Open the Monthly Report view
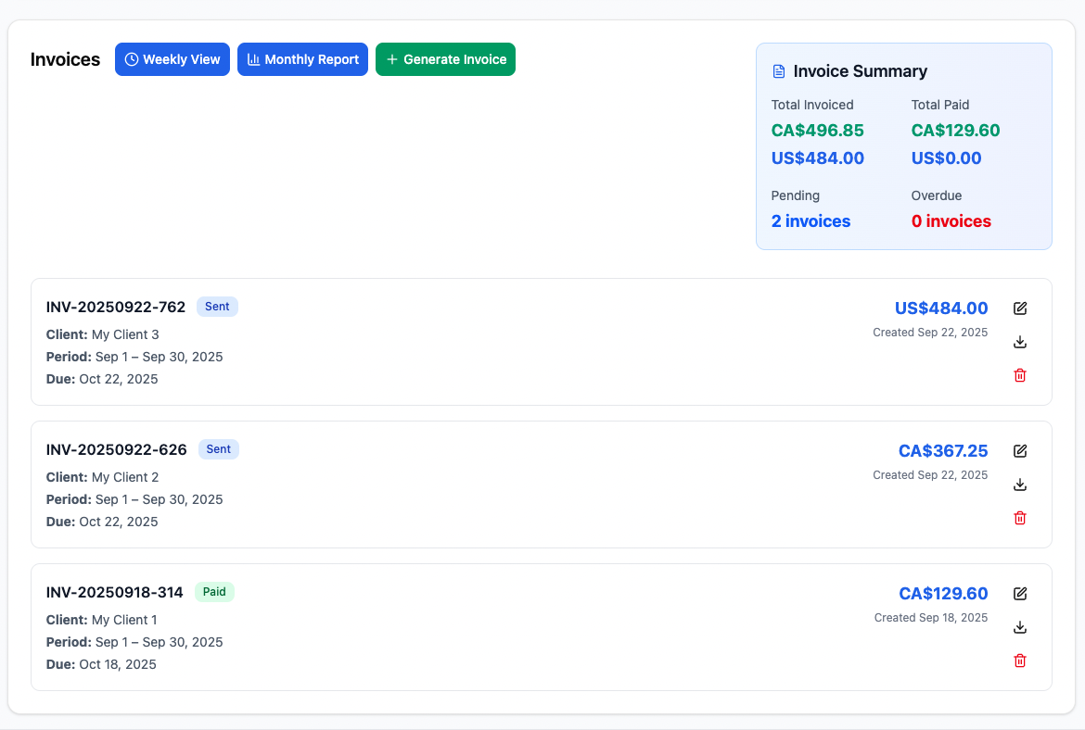The height and width of the screenshot is (730, 1085). (x=302, y=58)
